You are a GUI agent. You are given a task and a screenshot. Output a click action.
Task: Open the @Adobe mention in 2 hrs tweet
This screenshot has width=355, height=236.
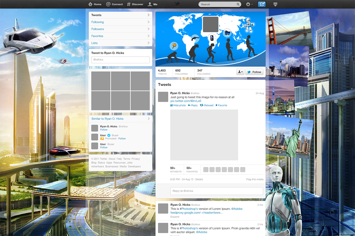[x=237, y=209]
